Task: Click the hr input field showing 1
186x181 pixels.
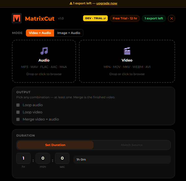Action: coord(23,158)
